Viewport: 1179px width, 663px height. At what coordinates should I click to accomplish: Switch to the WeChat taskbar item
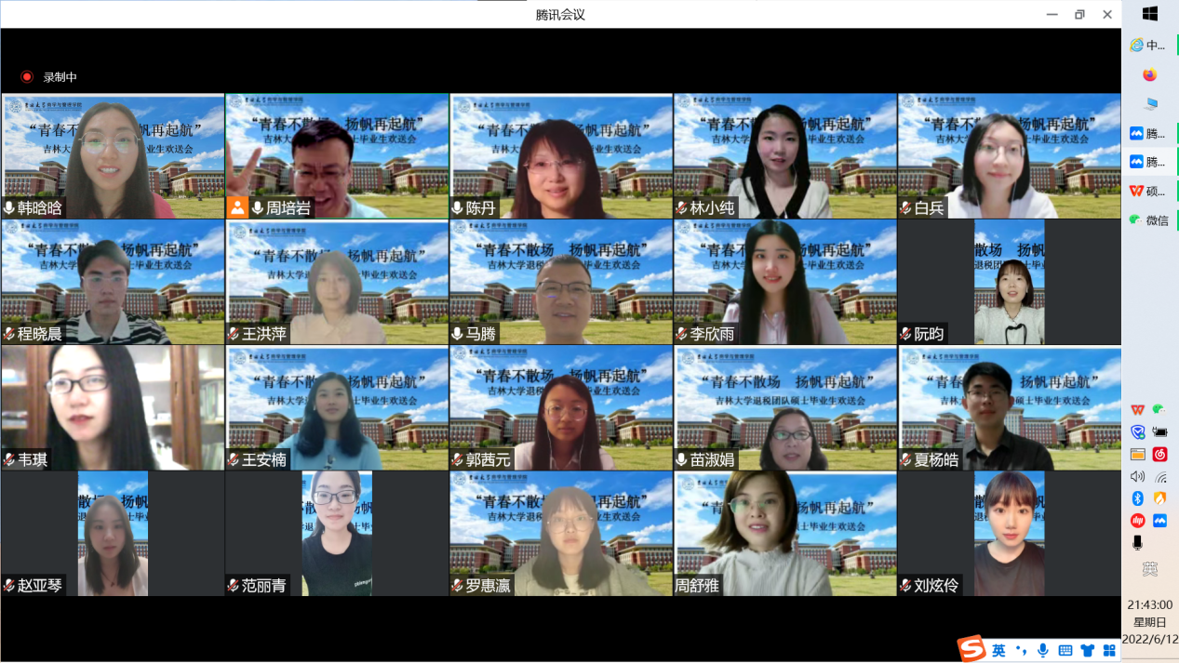[1149, 220]
